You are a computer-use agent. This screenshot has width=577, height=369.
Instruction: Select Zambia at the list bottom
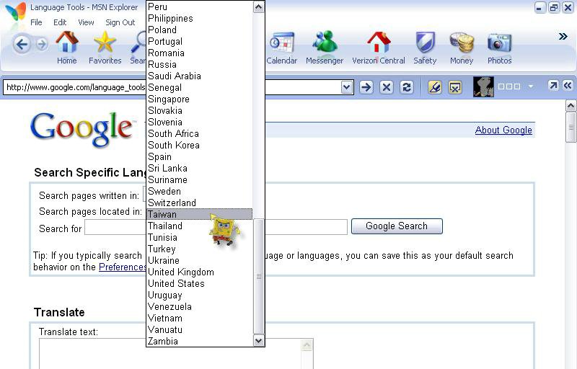click(199, 341)
